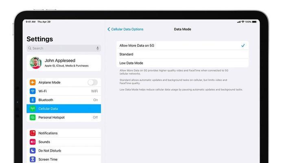Tap the Personal Hotspot Off value
The width and height of the screenshot is (282, 163).
(95, 117)
